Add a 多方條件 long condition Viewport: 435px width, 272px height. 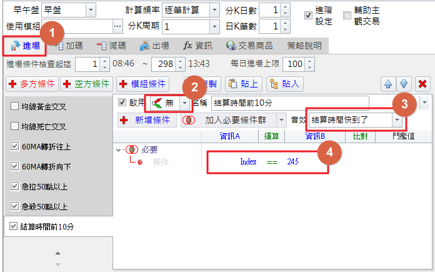[32, 84]
